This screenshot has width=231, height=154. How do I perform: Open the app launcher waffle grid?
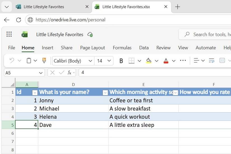click(x=9, y=34)
